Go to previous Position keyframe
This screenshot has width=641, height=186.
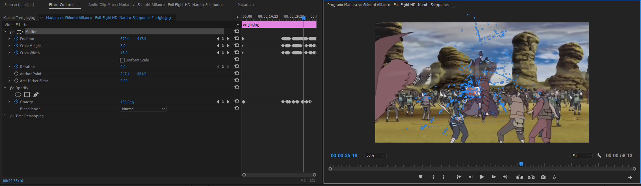click(218, 39)
